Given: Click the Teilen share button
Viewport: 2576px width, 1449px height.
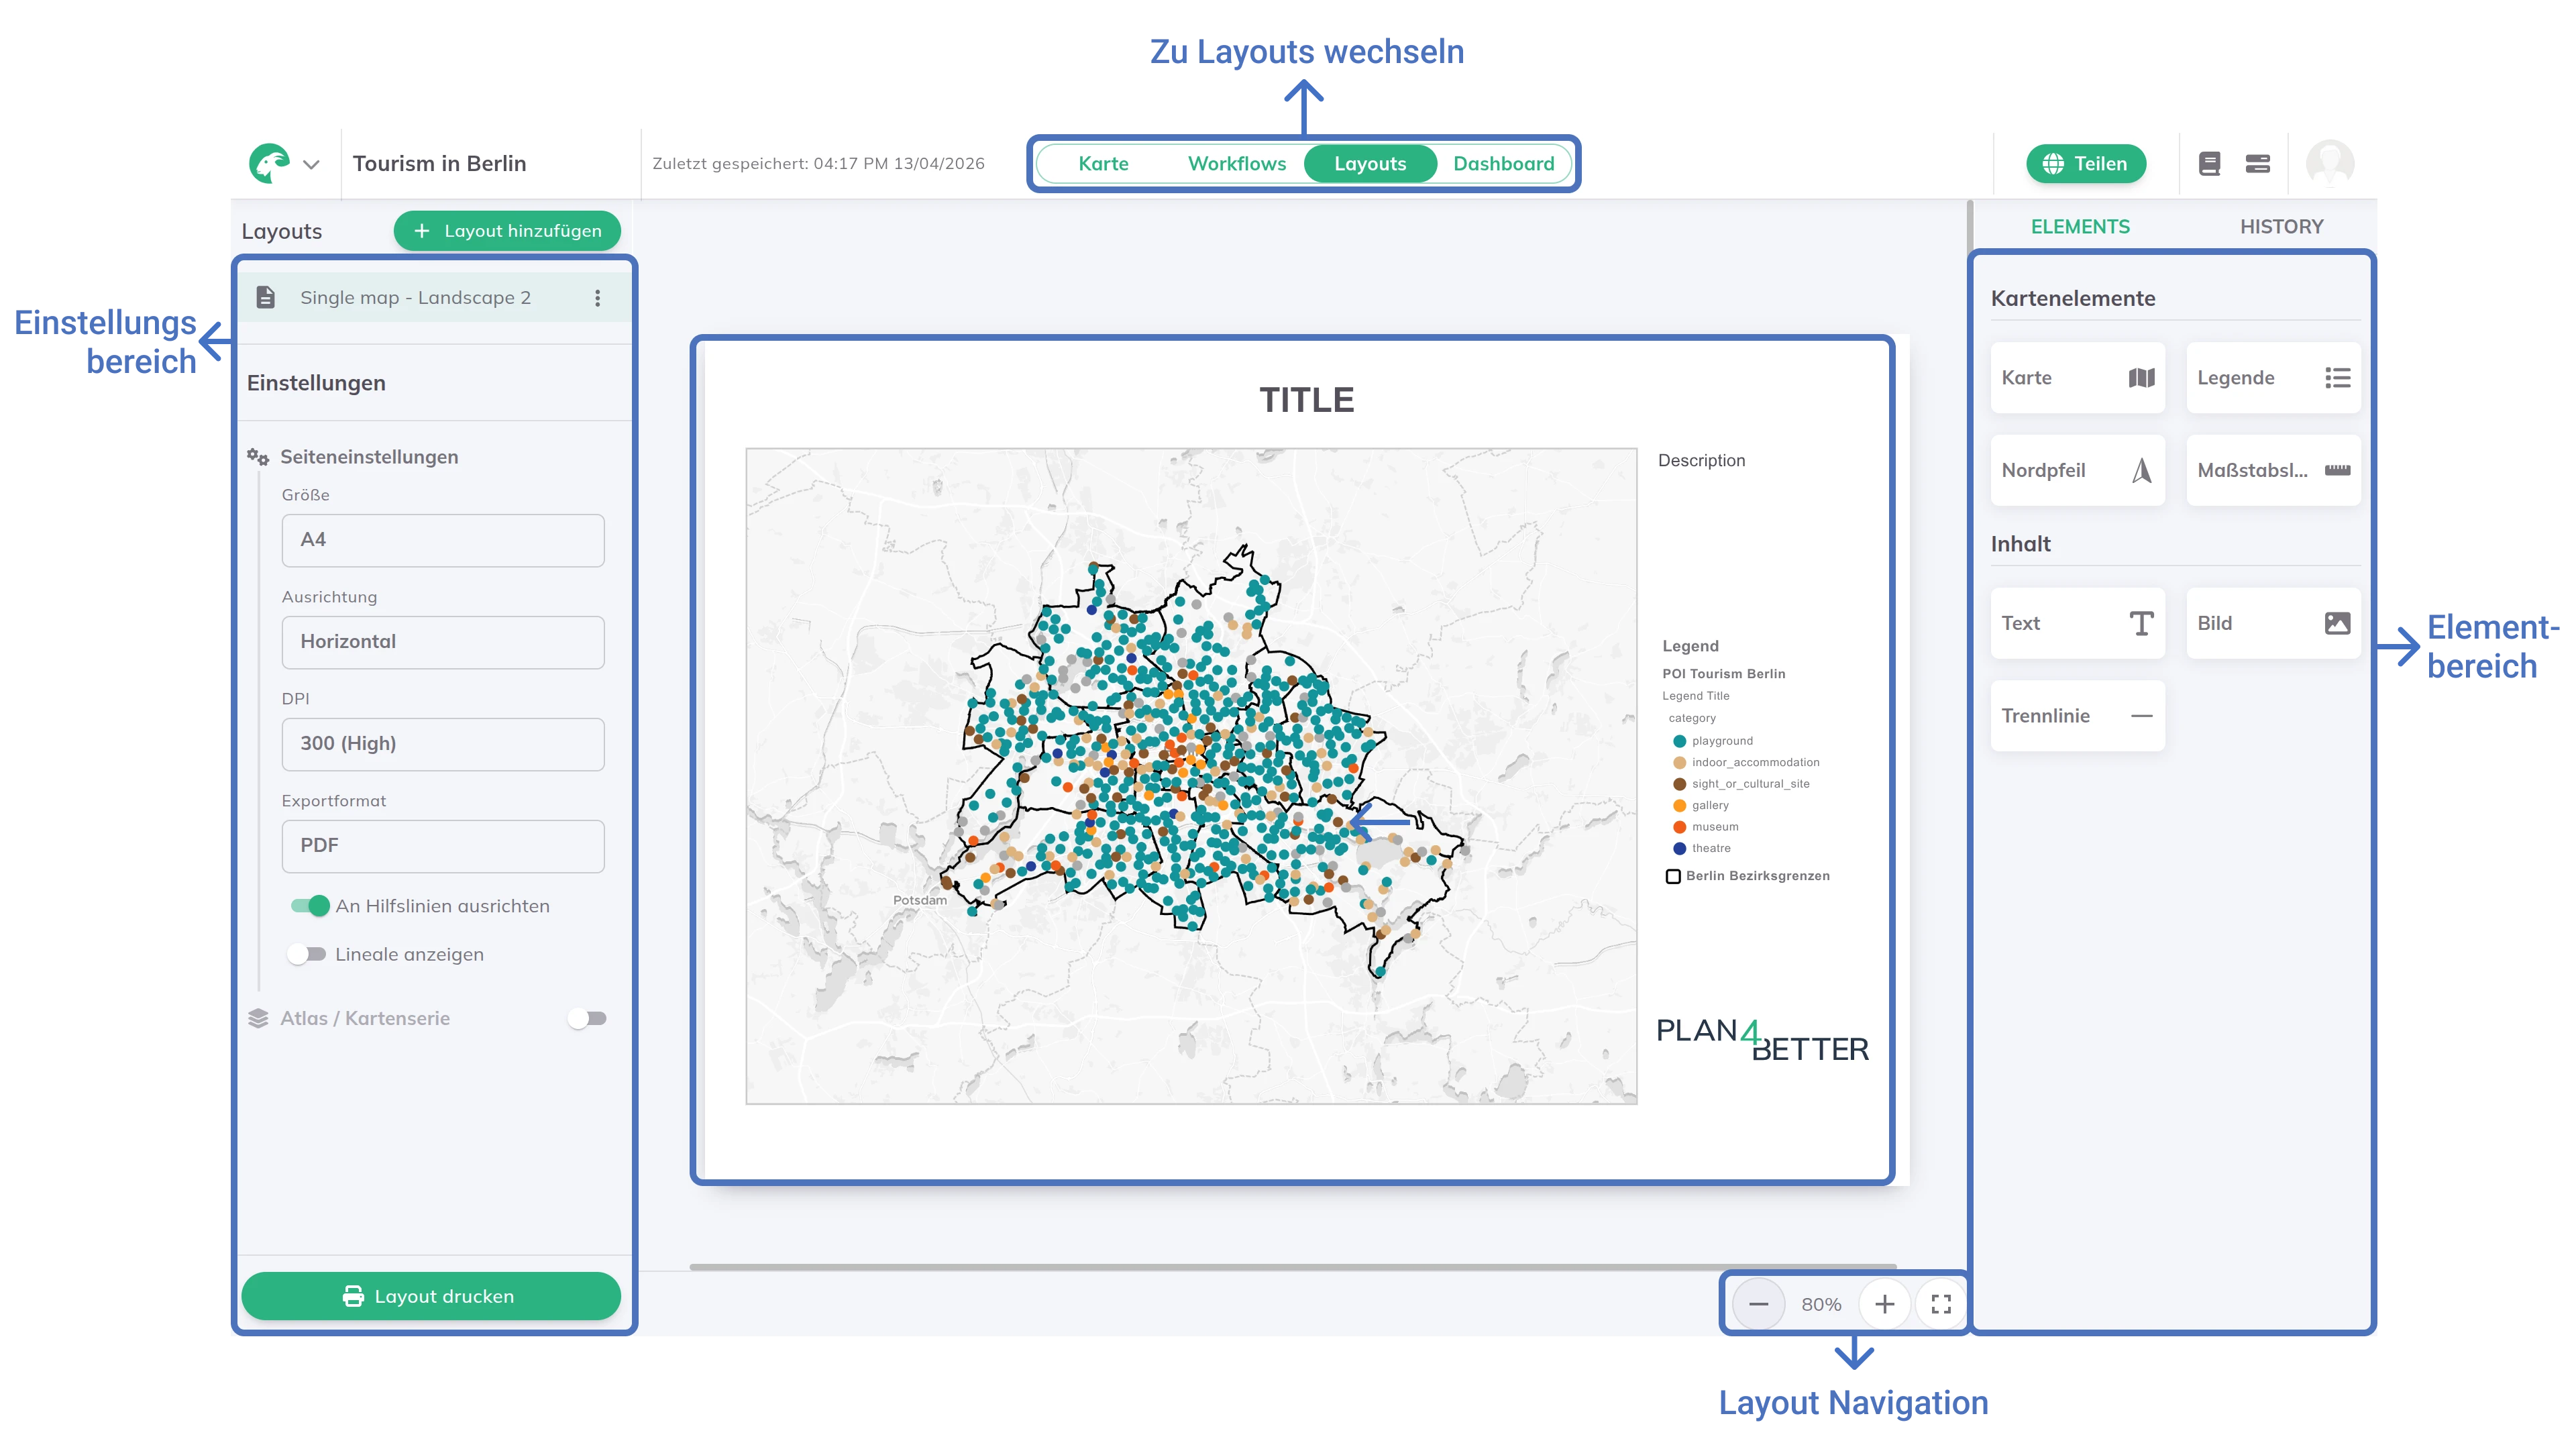Looking at the screenshot, I should 2085,163.
